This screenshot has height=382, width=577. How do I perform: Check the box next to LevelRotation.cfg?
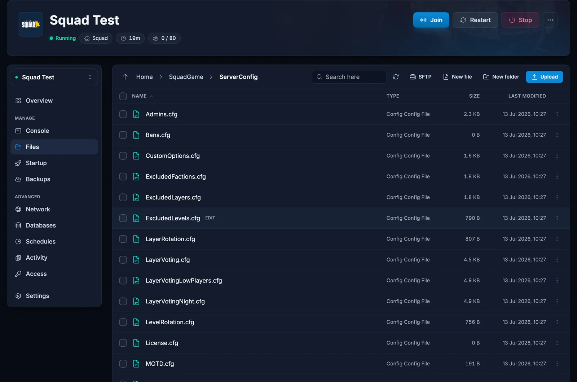[123, 322]
